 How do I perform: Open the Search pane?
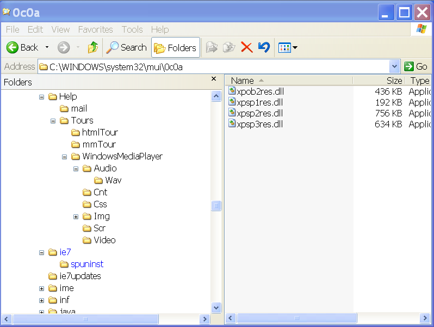(126, 47)
